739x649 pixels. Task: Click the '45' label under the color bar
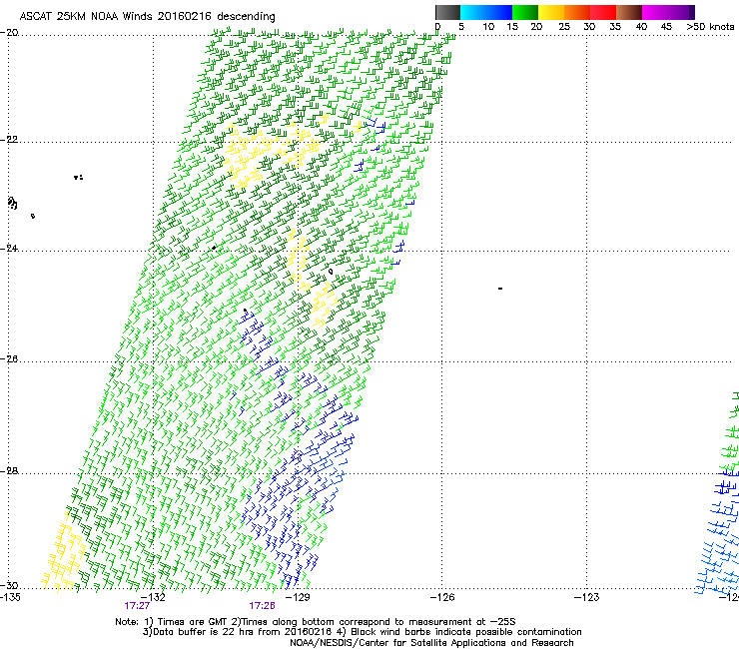point(666,27)
